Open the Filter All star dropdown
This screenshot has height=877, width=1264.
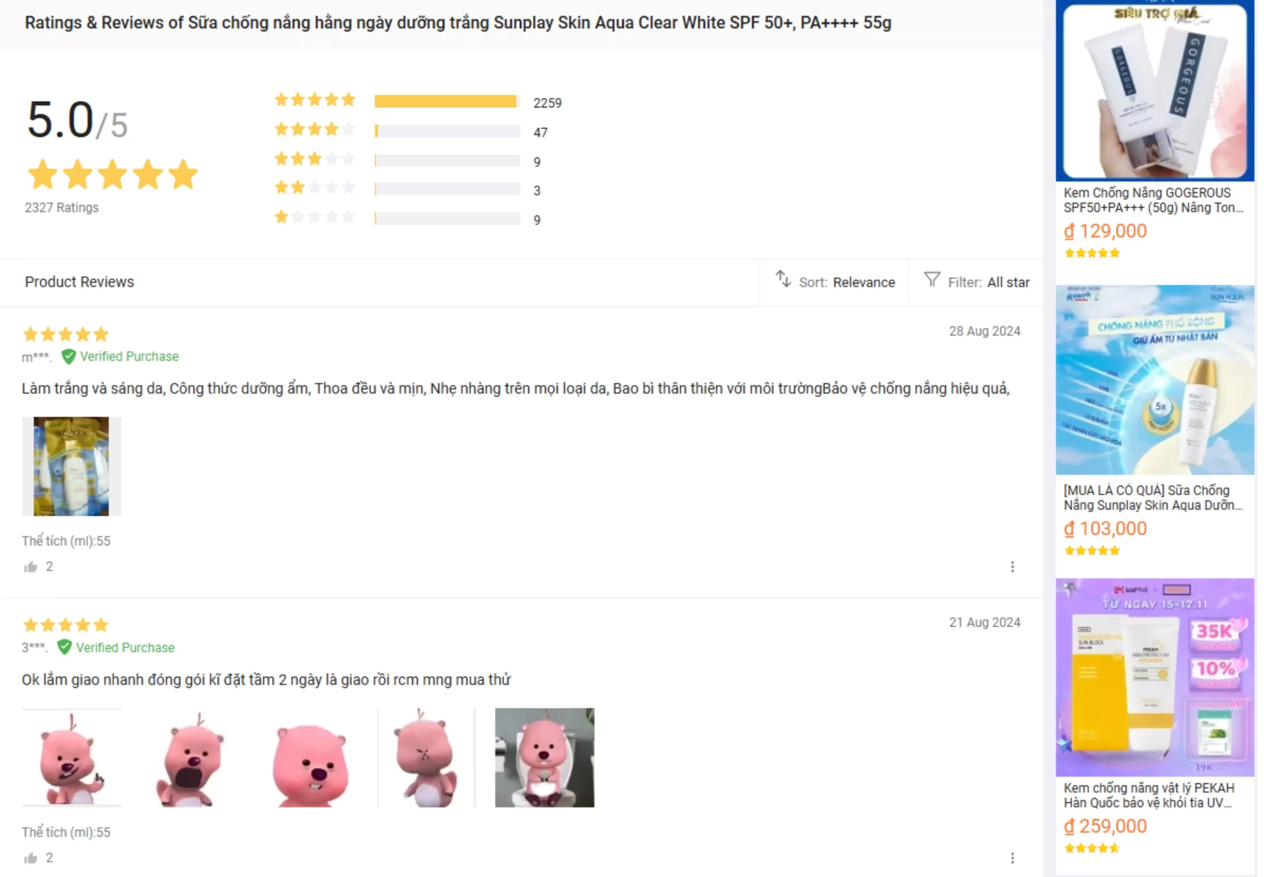pos(976,282)
